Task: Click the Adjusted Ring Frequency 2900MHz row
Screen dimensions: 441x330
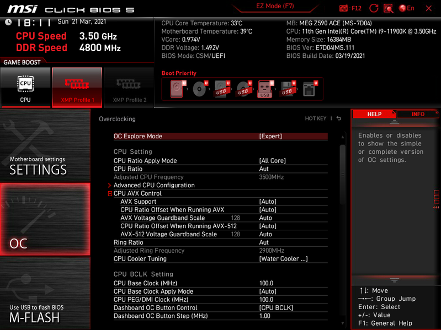Action: 221,251
